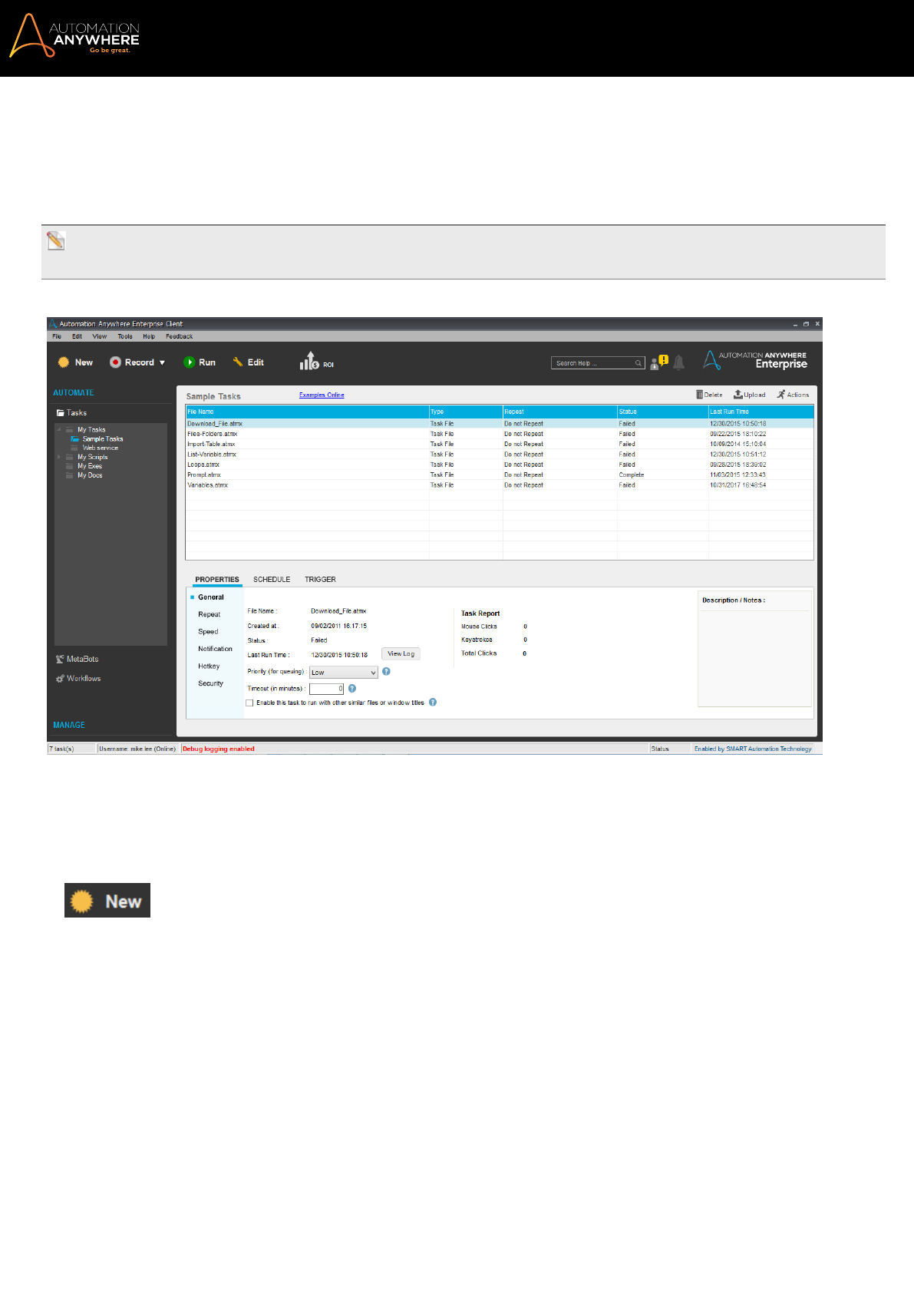This screenshot has height=1293, width=914.
Task: Click the help icon after the similar files checkbox text
Action: coord(433,703)
